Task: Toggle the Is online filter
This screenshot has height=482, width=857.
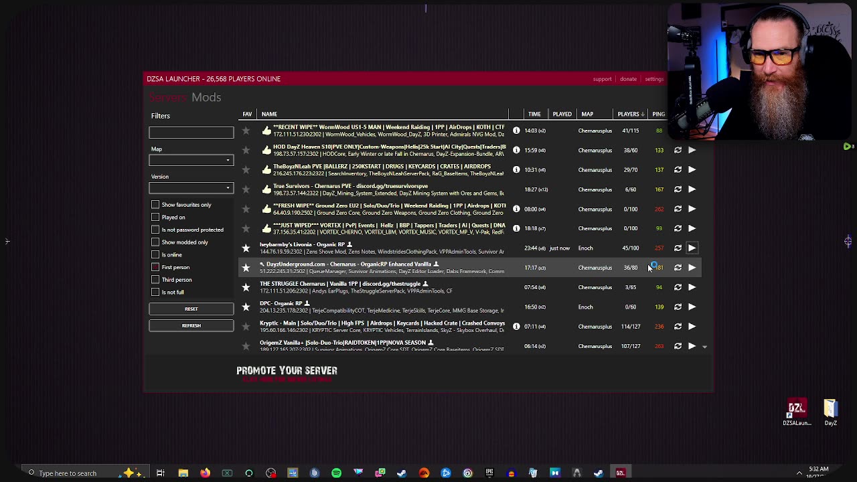Action: pos(155,255)
